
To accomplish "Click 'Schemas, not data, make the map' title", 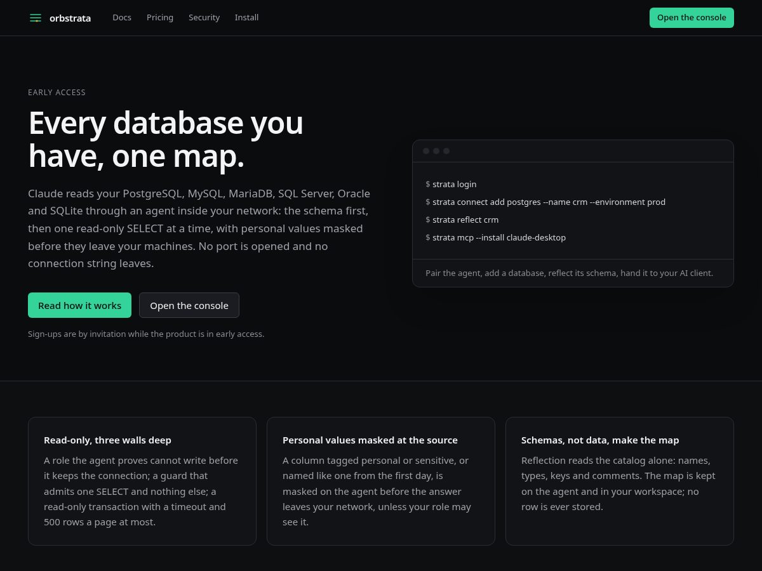I will point(600,440).
